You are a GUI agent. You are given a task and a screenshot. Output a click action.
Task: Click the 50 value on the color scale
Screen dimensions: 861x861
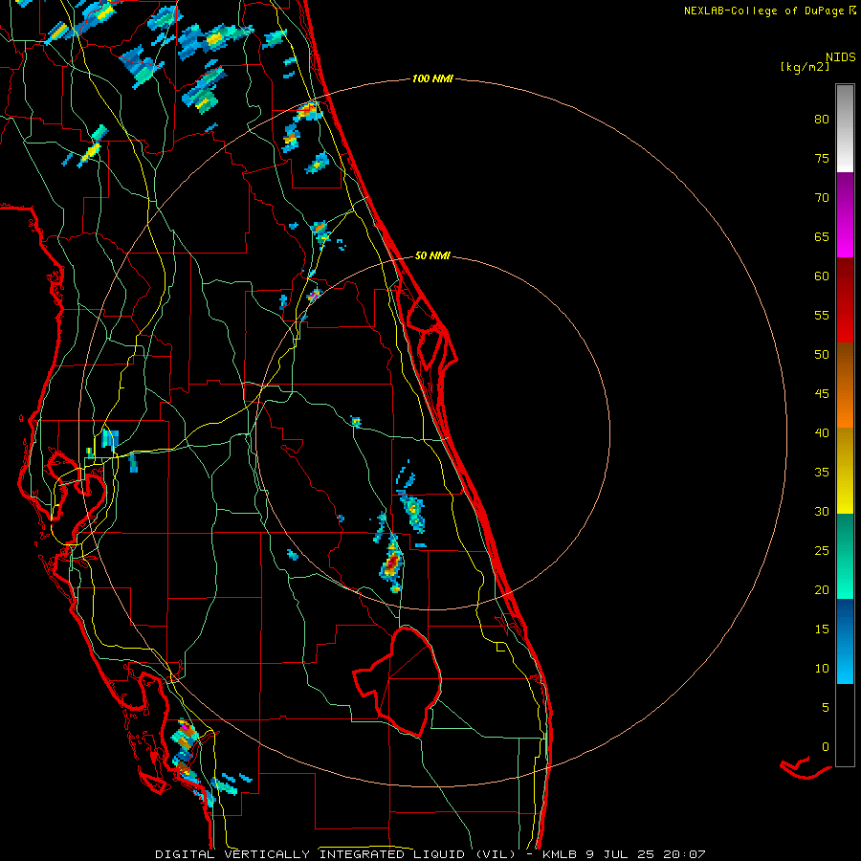pos(822,355)
